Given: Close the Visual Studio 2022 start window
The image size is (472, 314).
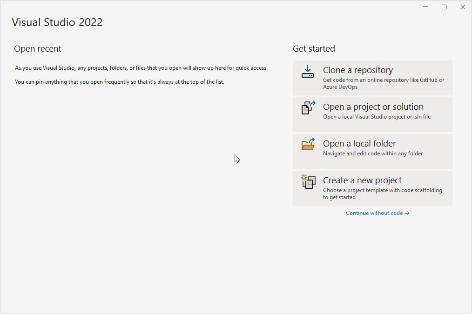Looking at the screenshot, I should point(463,7).
